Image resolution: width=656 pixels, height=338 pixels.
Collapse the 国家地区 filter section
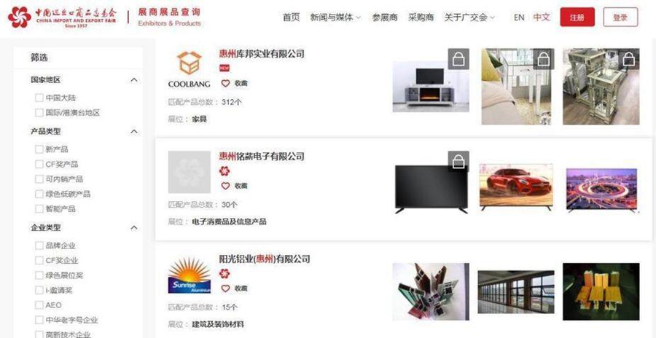coord(134,79)
